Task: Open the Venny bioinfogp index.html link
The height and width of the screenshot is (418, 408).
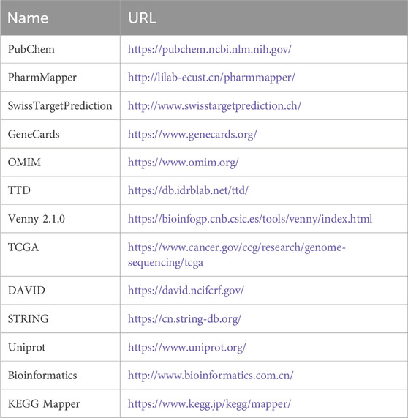Action: (250, 219)
